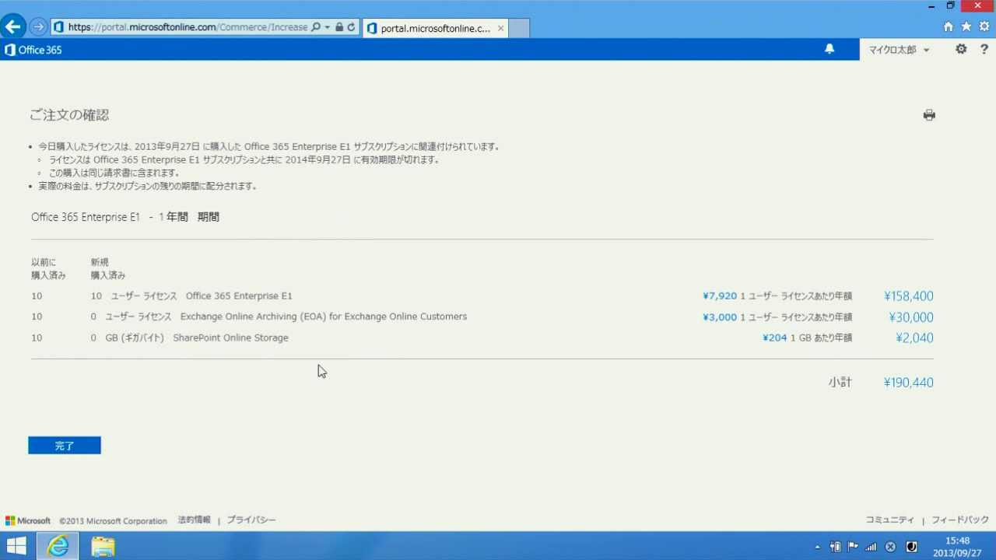Open the プライバシー footer link
Viewport: 996px width, 560px height.
tap(251, 520)
